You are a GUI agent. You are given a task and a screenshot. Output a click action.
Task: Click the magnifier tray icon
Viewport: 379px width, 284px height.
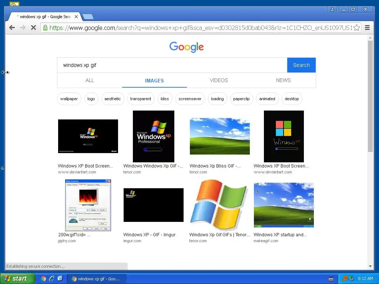click(345, 278)
